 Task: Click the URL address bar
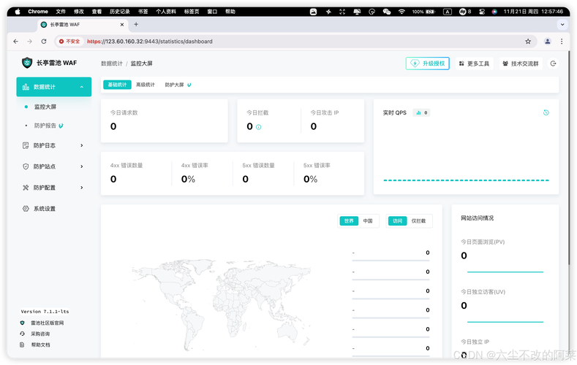tap(295, 42)
